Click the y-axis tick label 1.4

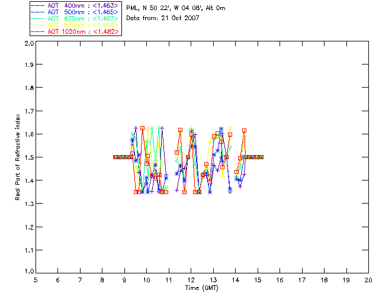(29, 180)
